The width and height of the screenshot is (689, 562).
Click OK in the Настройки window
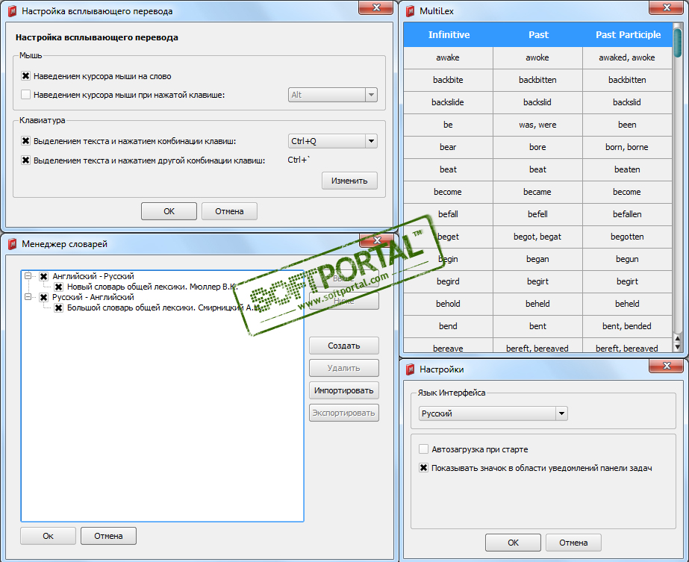[x=513, y=543]
